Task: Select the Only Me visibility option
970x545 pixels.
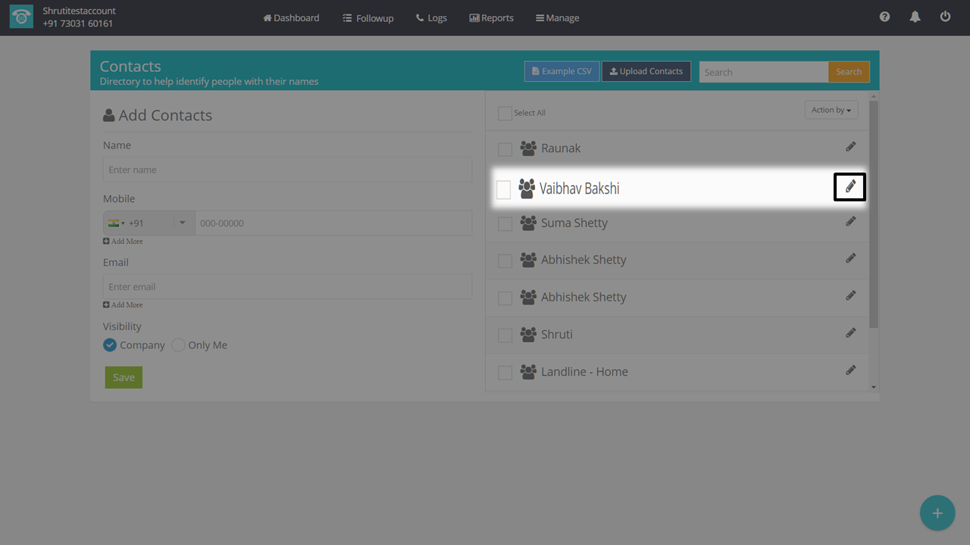Action: click(x=179, y=345)
